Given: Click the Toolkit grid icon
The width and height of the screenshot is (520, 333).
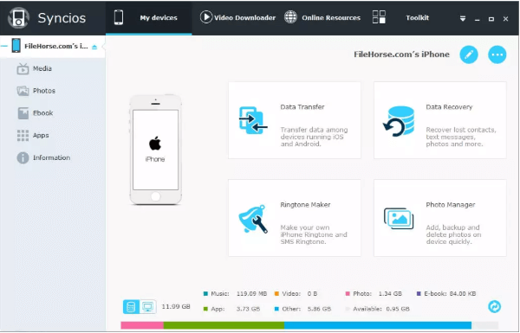Looking at the screenshot, I should coord(379,17).
